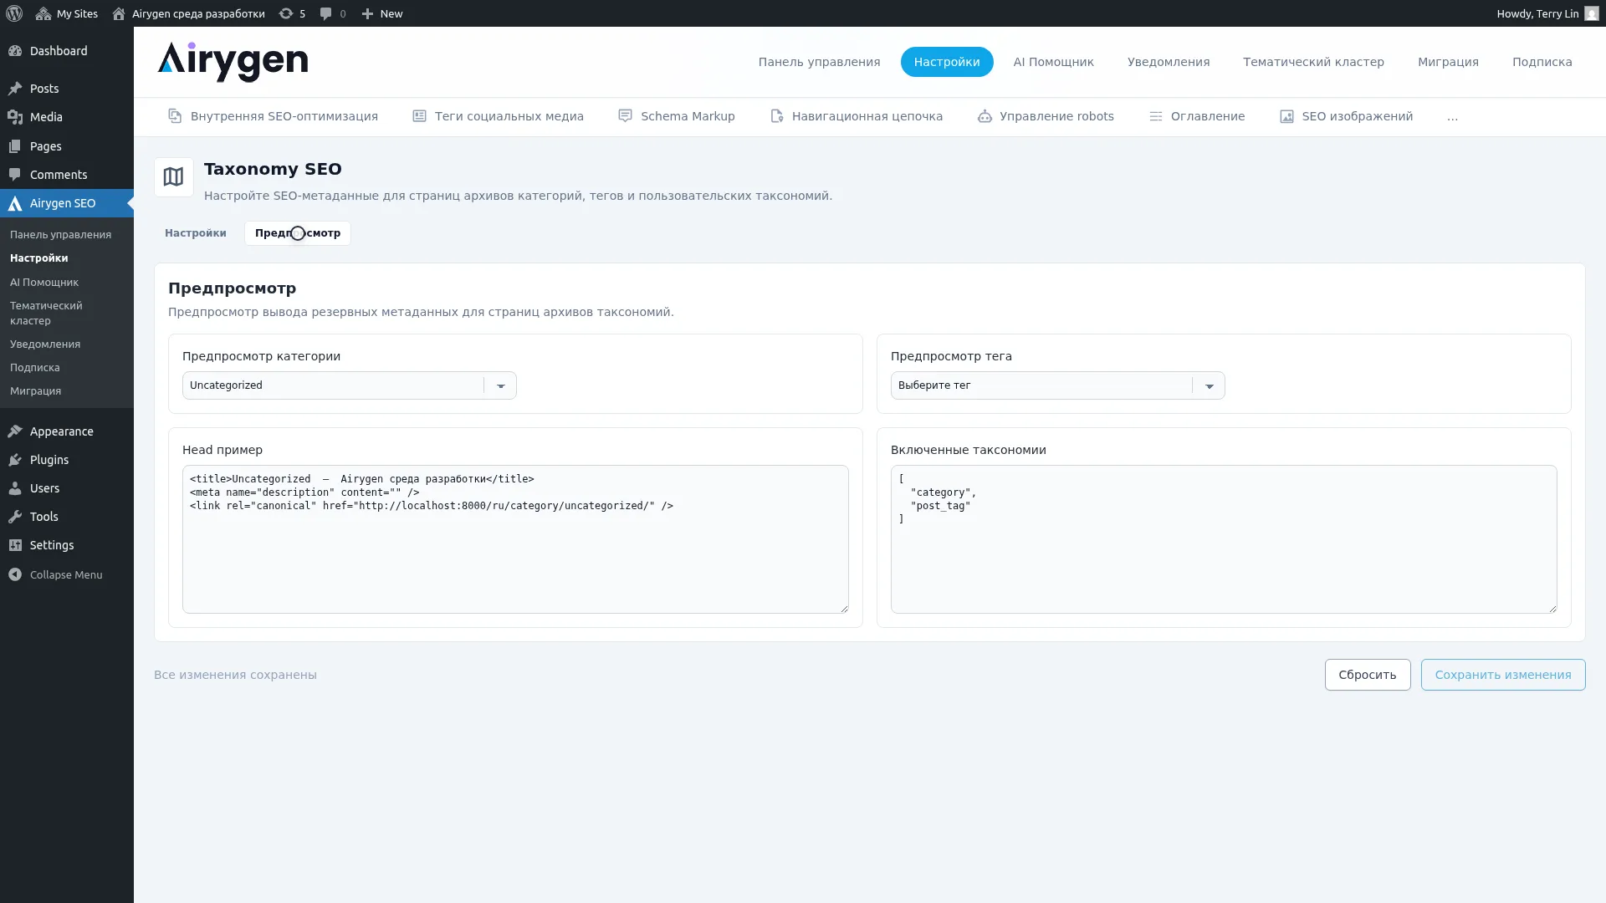Click the Media library icon
This screenshot has width=1606, height=903.
[x=15, y=117]
